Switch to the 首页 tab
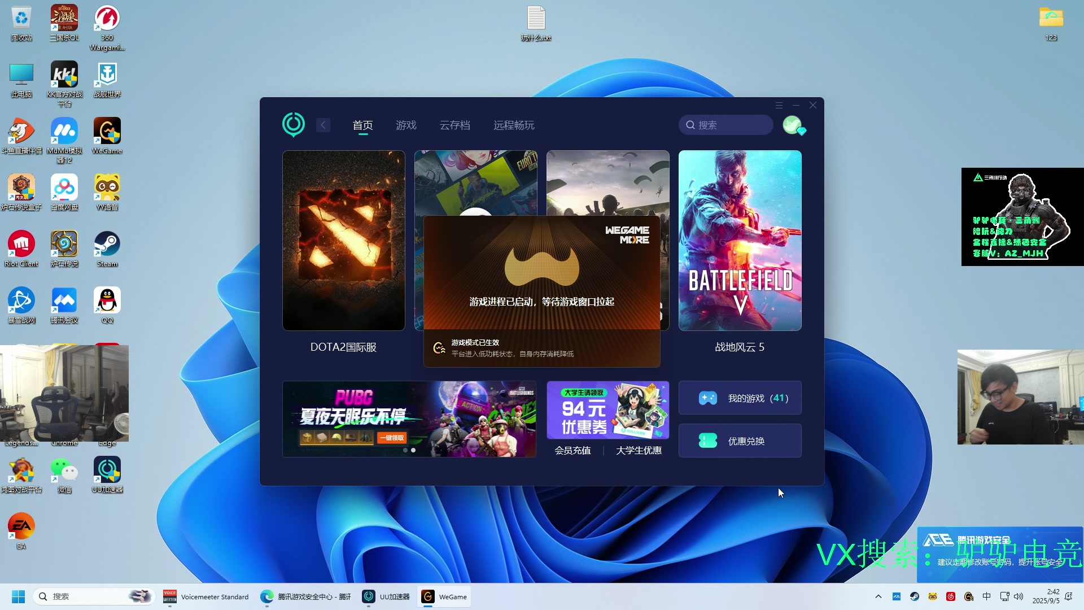 pos(363,125)
